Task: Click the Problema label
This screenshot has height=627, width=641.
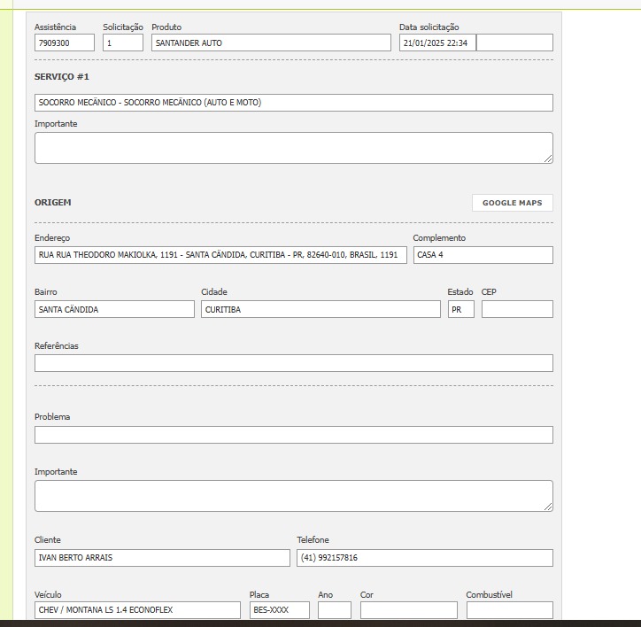Action: 52,417
